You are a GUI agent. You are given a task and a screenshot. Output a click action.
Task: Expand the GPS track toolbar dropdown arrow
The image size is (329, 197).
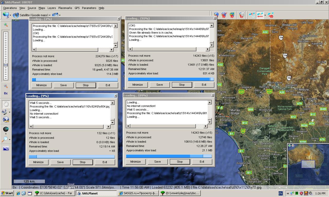[265, 15]
